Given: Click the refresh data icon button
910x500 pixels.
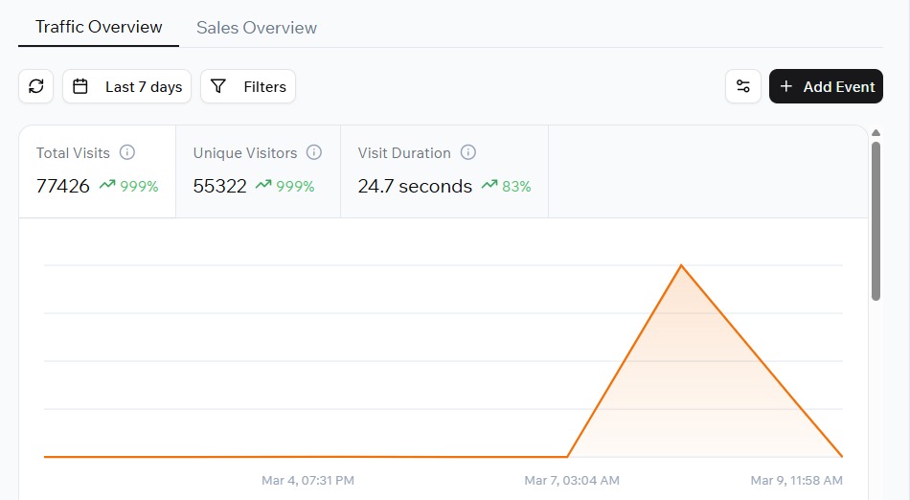Looking at the screenshot, I should tap(36, 86).
